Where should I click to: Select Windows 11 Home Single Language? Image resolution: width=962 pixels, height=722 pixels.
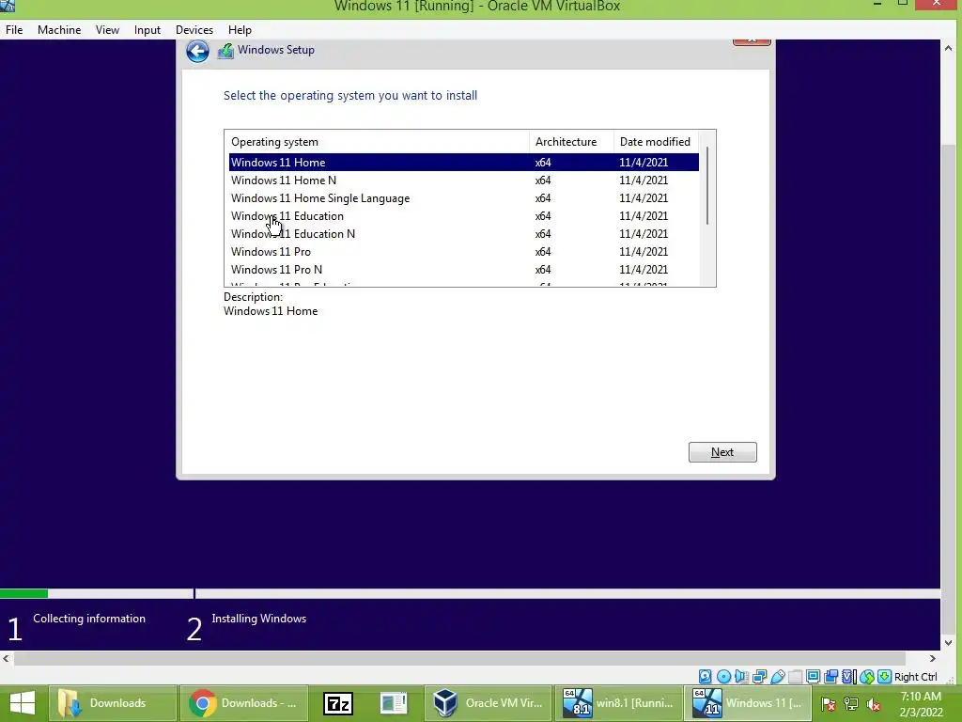pyautogui.click(x=464, y=197)
